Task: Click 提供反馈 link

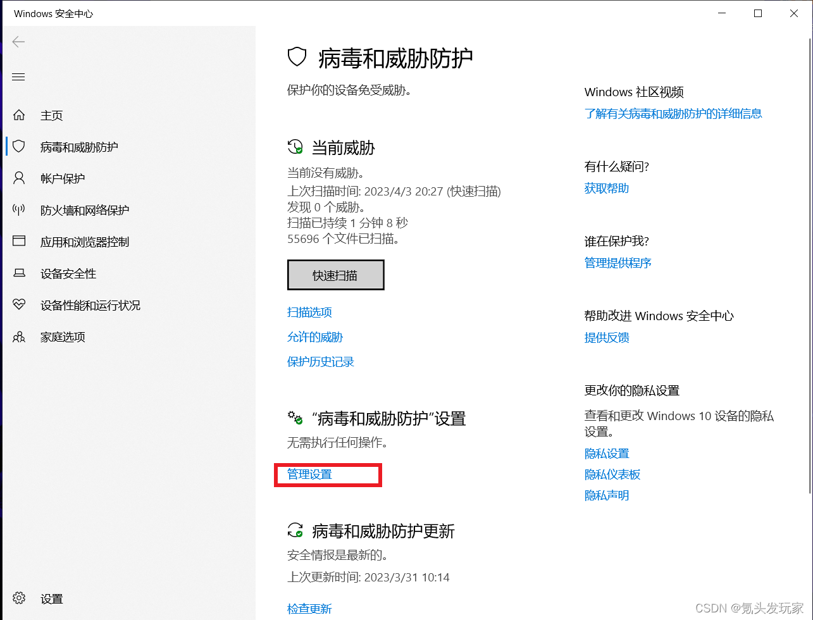Action: 607,338
